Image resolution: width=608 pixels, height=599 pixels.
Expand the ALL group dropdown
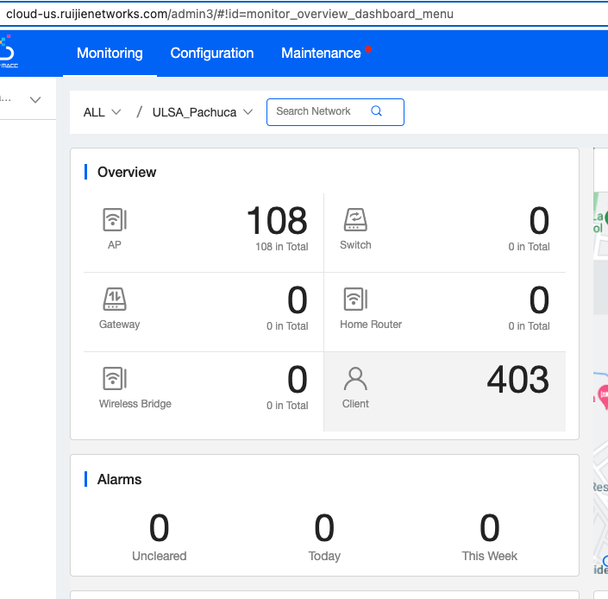[102, 112]
